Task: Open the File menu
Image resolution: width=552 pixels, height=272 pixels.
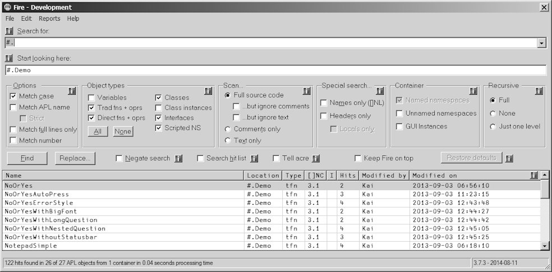Action: coord(10,19)
